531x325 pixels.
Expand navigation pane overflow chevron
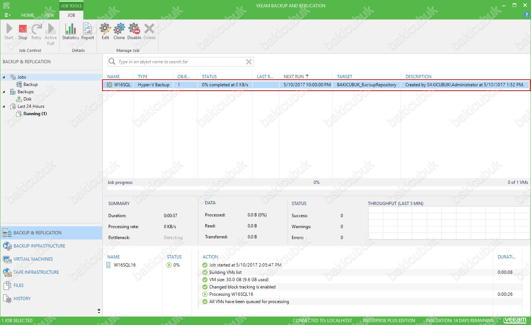99,311
